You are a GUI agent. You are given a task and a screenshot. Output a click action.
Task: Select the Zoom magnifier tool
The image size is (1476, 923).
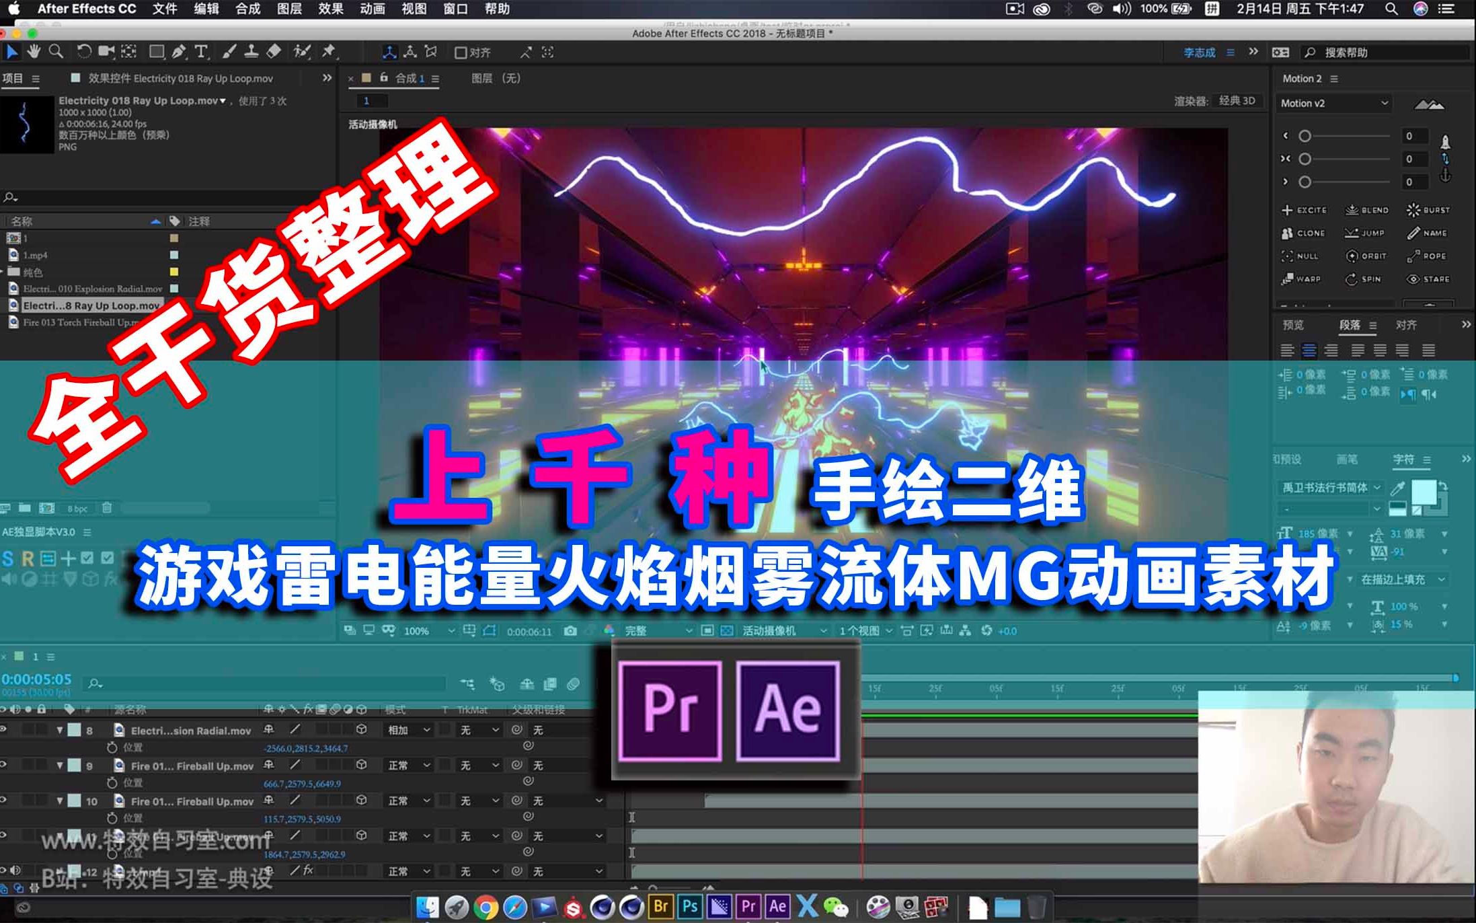[56, 52]
